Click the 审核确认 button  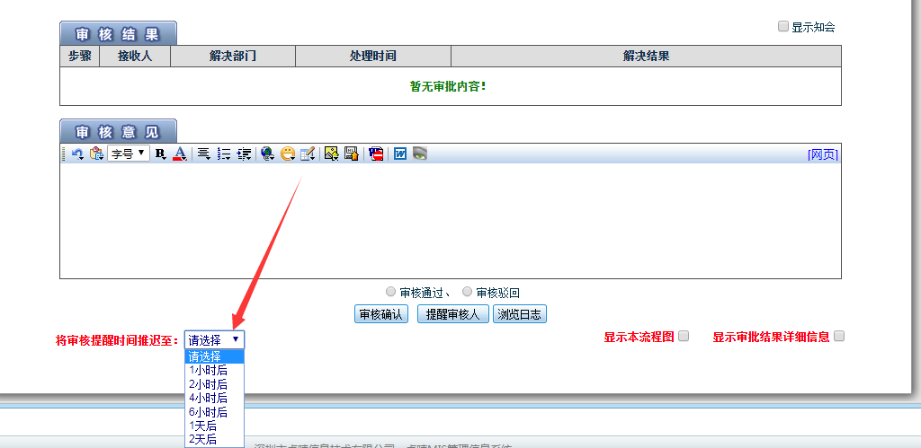tap(381, 314)
